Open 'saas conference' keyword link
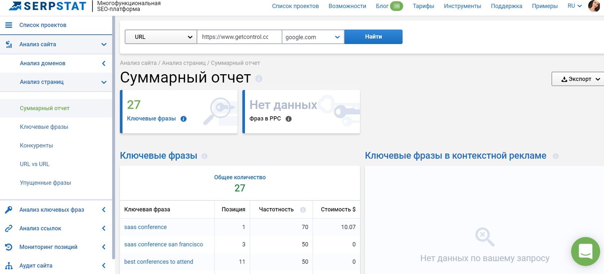Image resolution: width=604 pixels, height=274 pixels. [146, 227]
